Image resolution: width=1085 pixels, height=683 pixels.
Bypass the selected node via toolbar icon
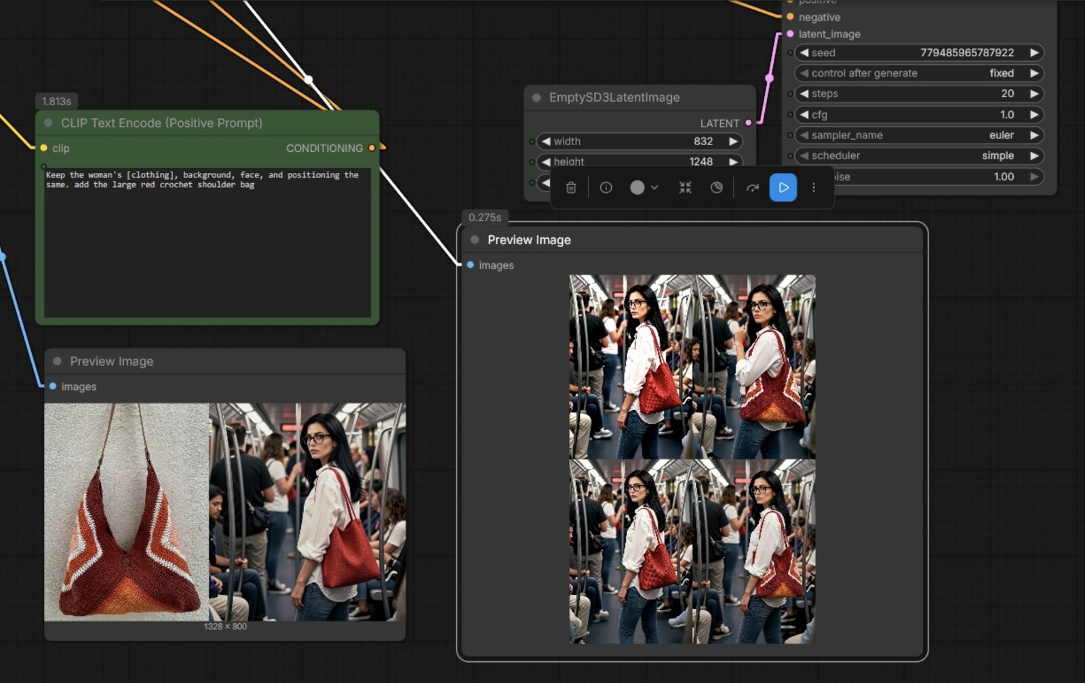[717, 188]
